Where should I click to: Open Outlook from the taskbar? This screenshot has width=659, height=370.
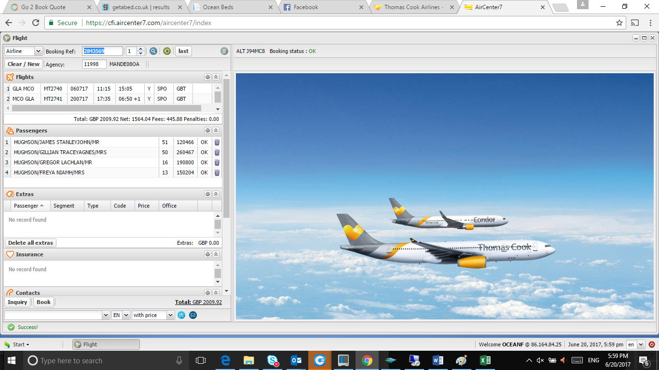tap(296, 360)
